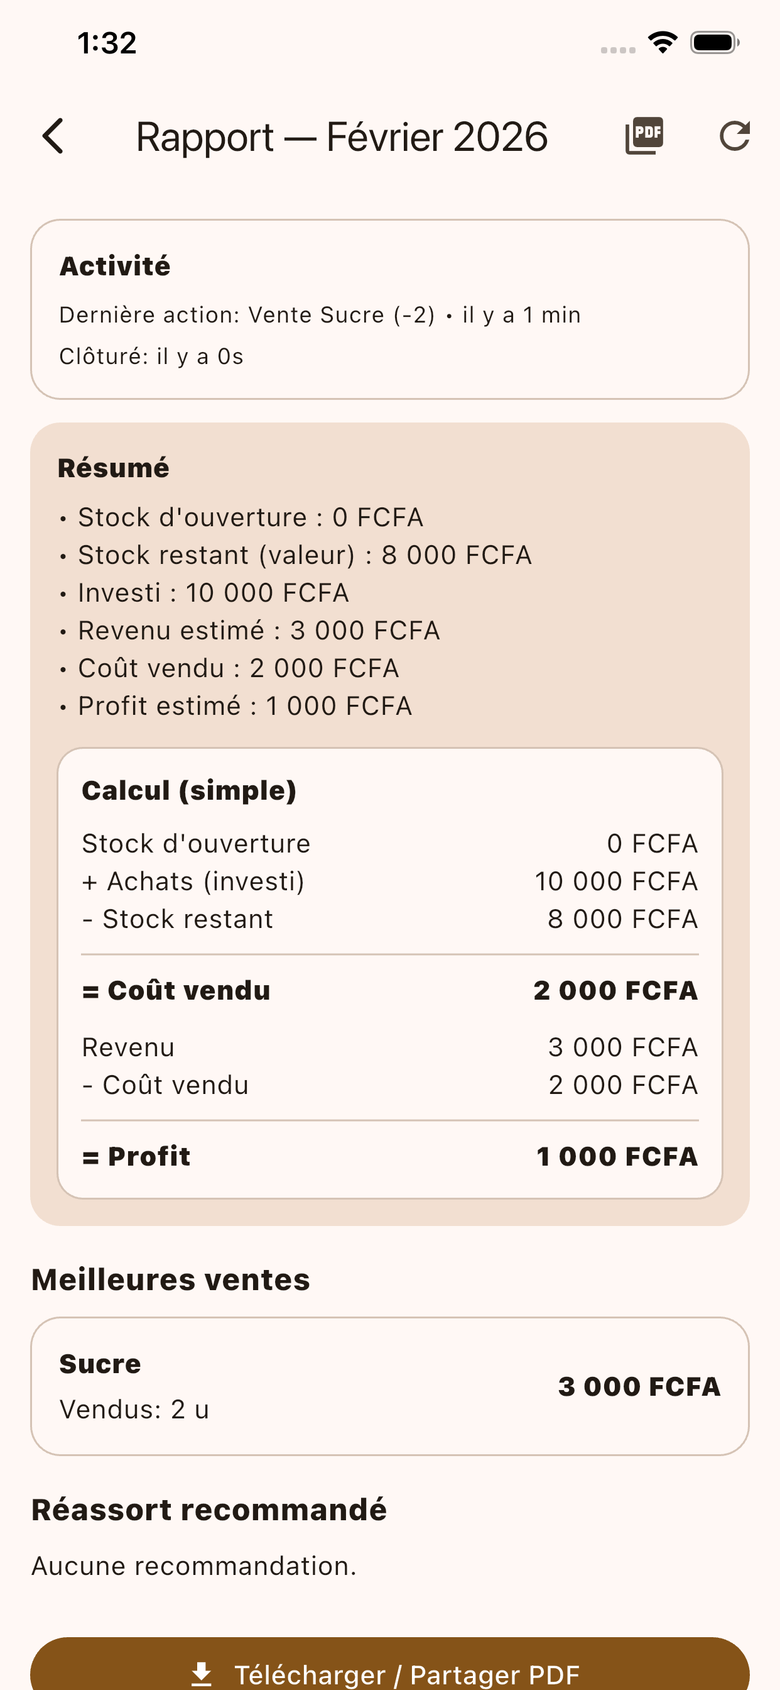Tap the clock showing 1:32
This screenshot has width=780, height=1690.
tap(107, 42)
